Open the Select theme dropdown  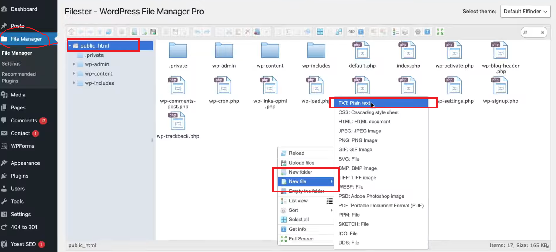(x=525, y=11)
